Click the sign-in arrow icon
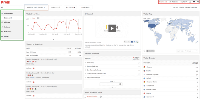The height and width of the screenshot is (99, 200). (198, 2)
